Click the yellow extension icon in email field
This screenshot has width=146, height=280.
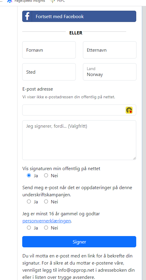pos(129,110)
